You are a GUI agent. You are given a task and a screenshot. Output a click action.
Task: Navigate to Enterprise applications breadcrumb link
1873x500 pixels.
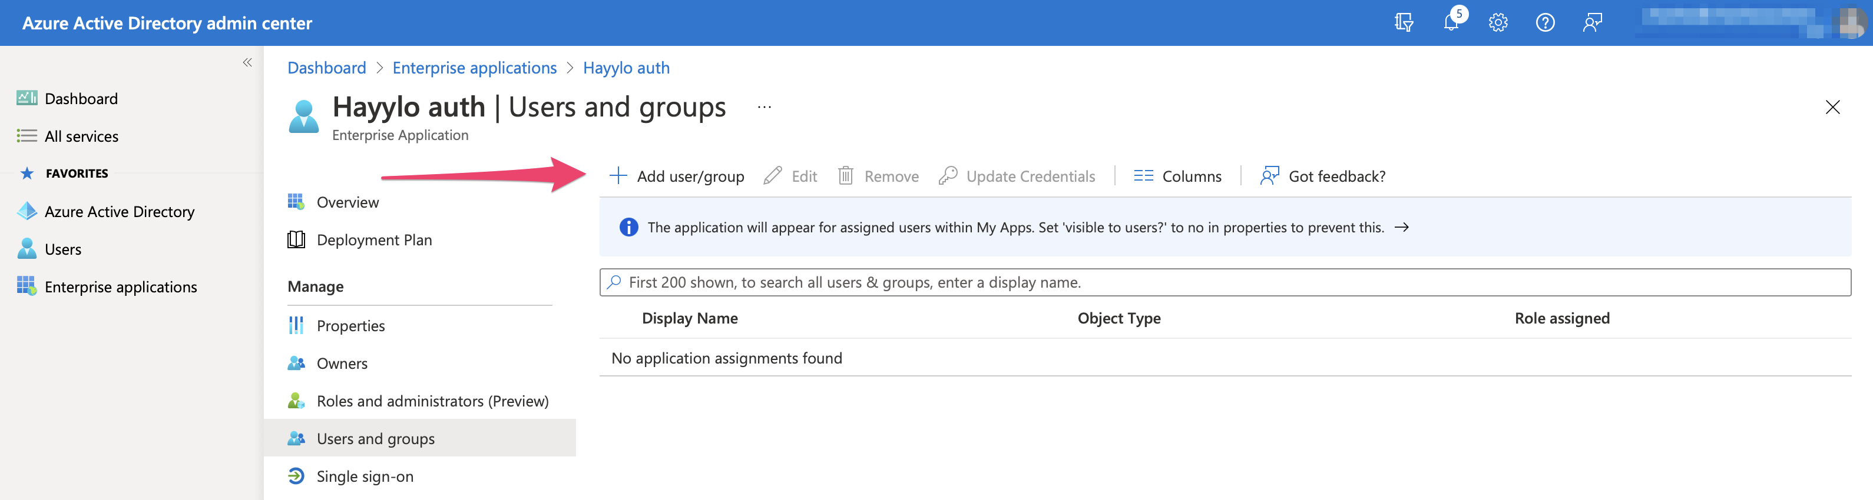474,68
